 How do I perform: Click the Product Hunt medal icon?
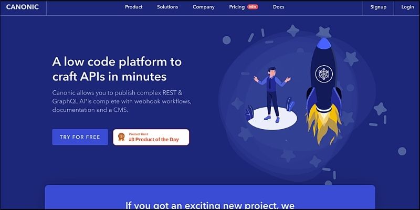(x=121, y=137)
